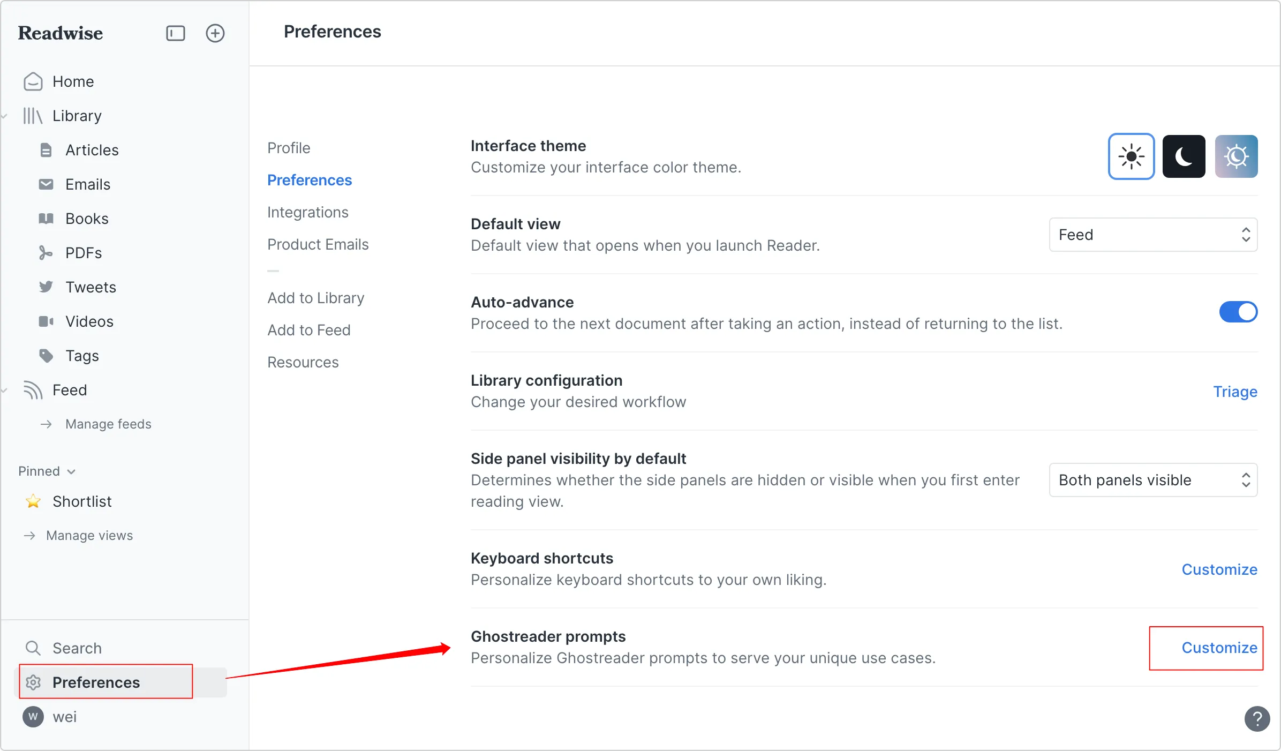Toggle the Auto-advance switch
Screen dimensions: 1281x751
point(1238,312)
